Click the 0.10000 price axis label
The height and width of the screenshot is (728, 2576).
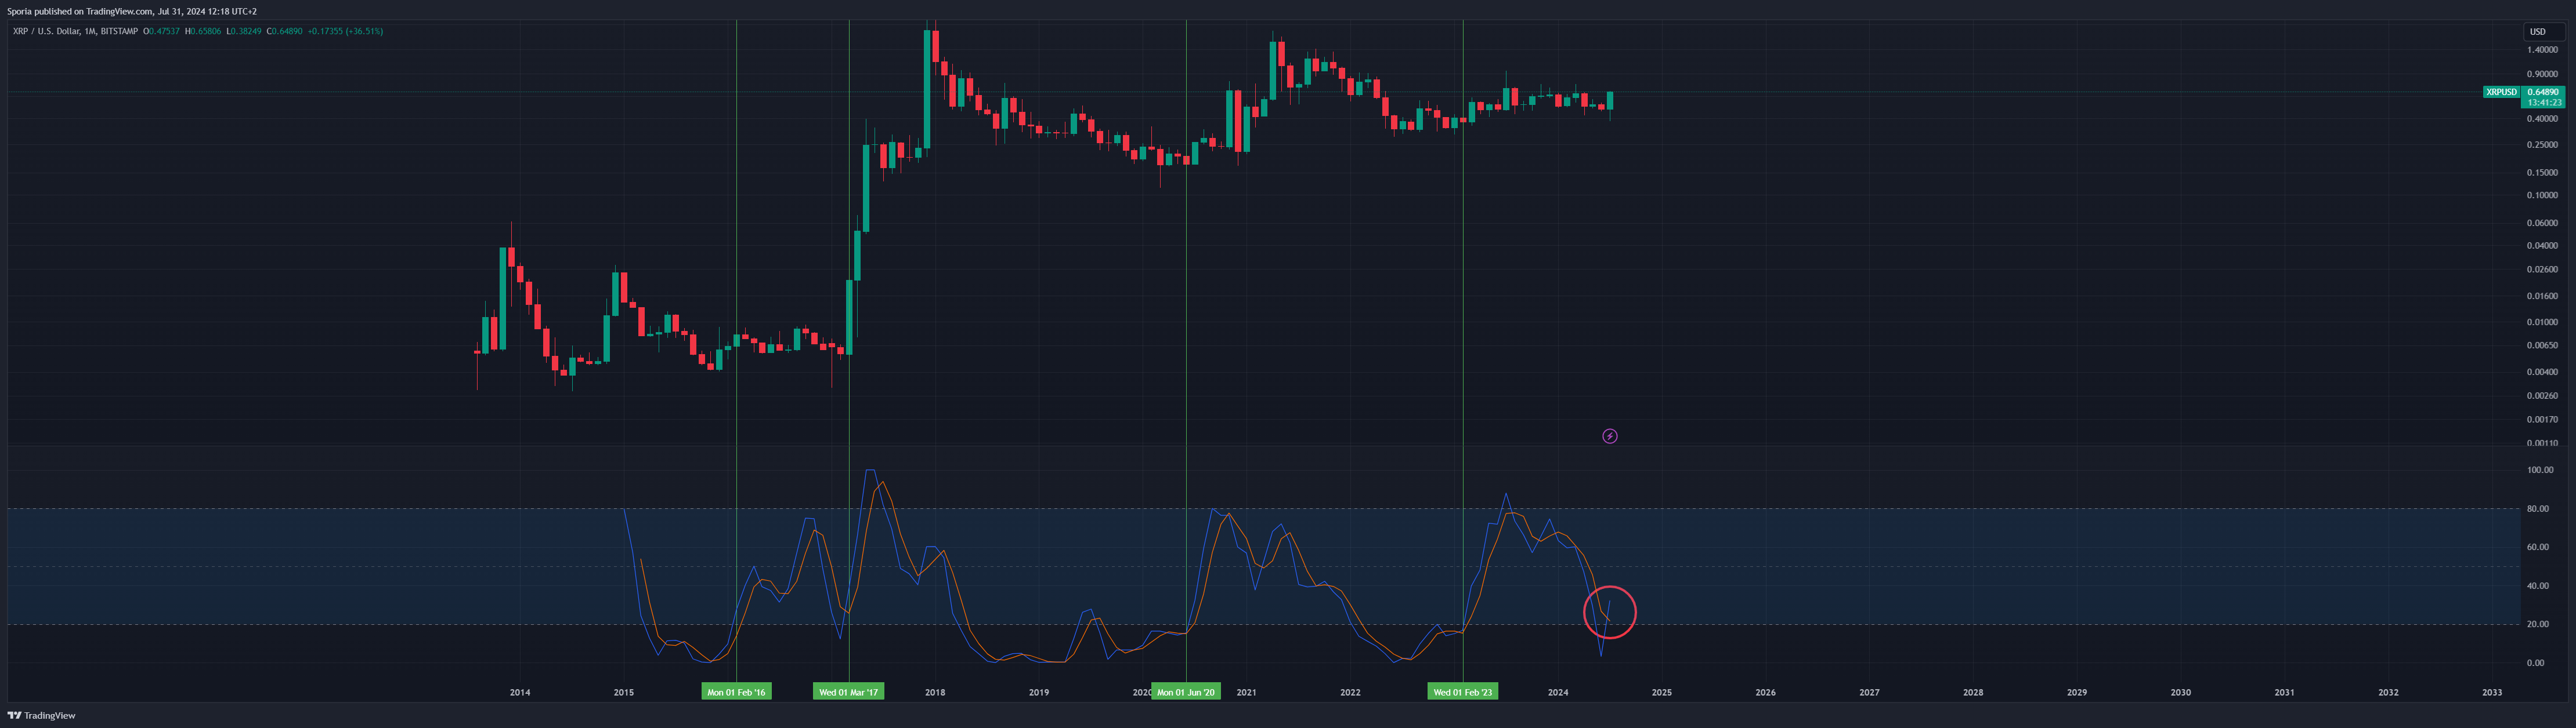pos(2542,196)
